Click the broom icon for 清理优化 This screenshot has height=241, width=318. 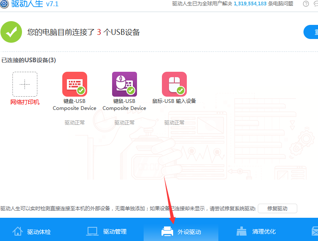tap(242, 231)
